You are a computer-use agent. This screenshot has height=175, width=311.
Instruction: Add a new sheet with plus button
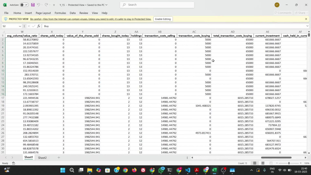[x=59, y=158]
